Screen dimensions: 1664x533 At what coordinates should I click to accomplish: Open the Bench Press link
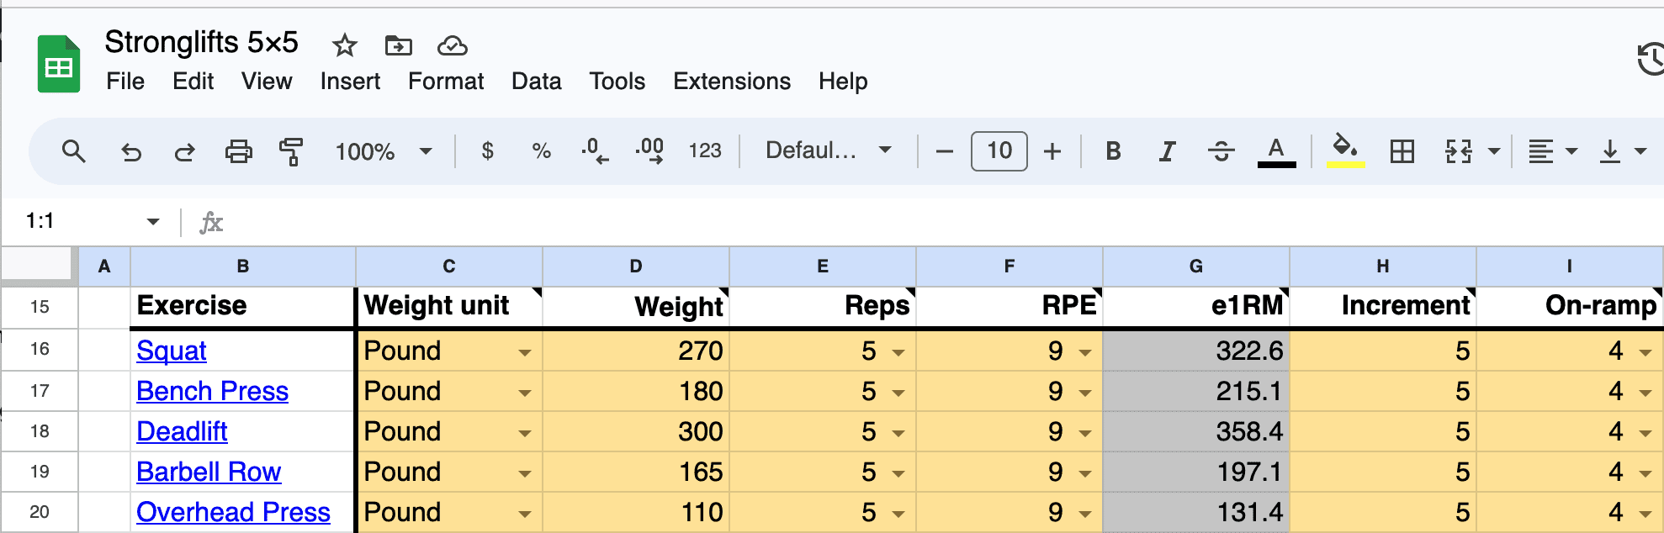tap(213, 391)
